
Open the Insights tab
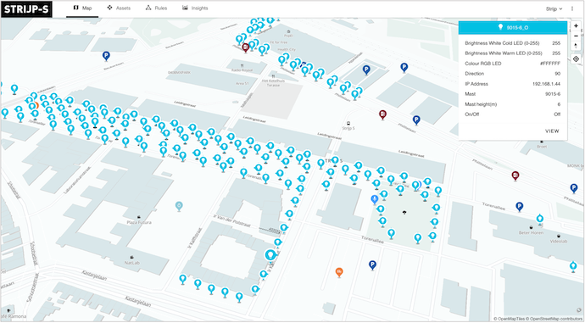click(195, 8)
